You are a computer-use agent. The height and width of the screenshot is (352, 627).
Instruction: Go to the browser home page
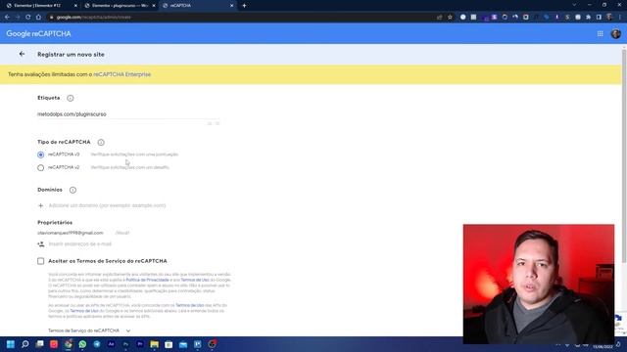38,18
